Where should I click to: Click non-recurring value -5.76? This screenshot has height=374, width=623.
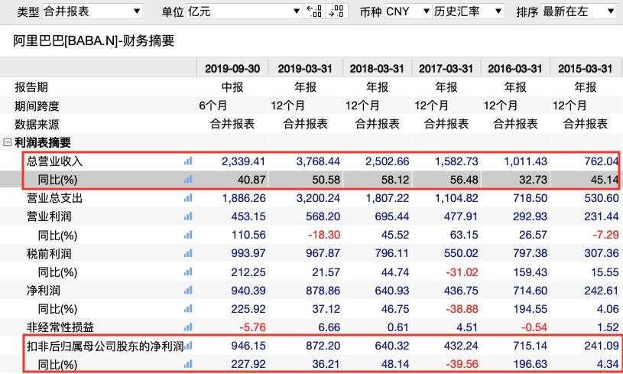(252, 327)
